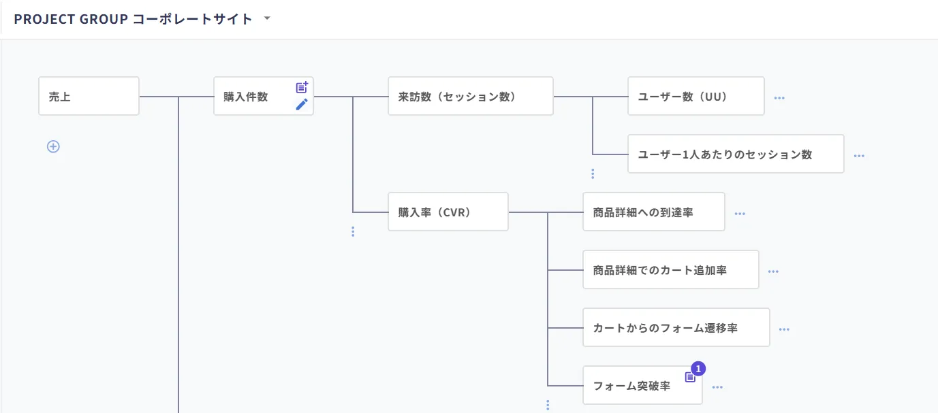This screenshot has width=938, height=413.
Task: Select the ユーザー数（UU） node
Action: 695,96
